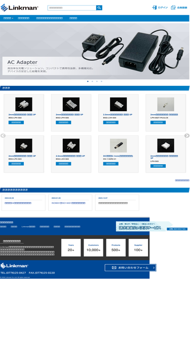The width and height of the screenshot is (190, 337).
Task: Select the fourth banner slide dot
Action: [x=101, y=81]
